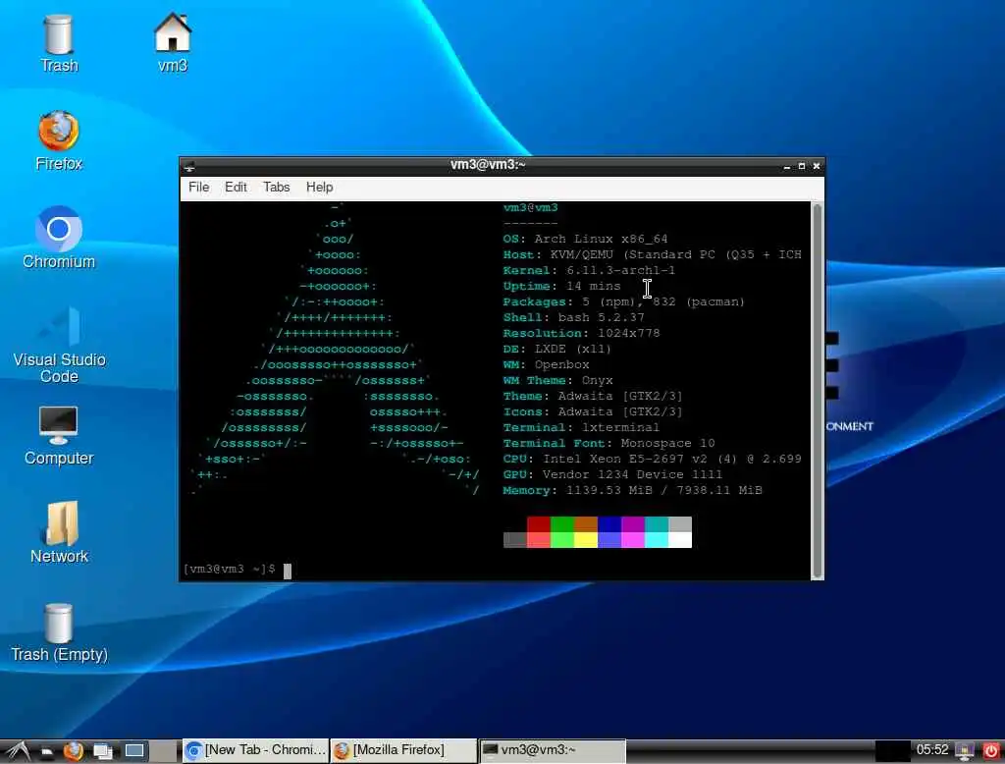This screenshot has width=1005, height=764.
Task: Click the red power logout icon
Action: [x=991, y=750]
